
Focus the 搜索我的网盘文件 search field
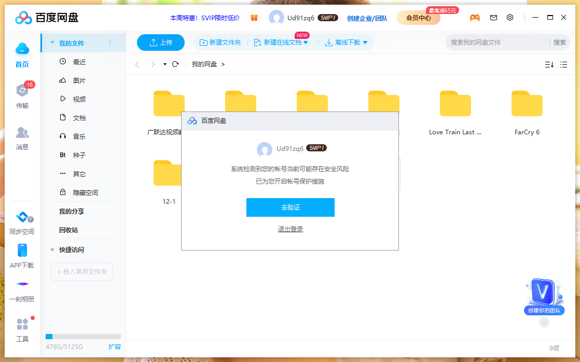coord(498,43)
